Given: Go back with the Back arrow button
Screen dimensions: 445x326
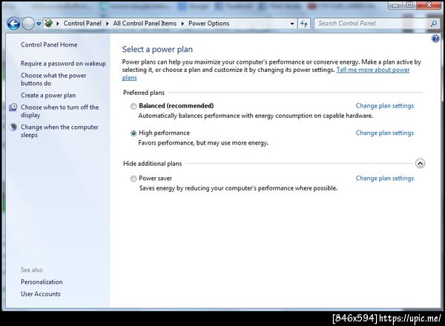Looking at the screenshot, I should click(x=13, y=24).
